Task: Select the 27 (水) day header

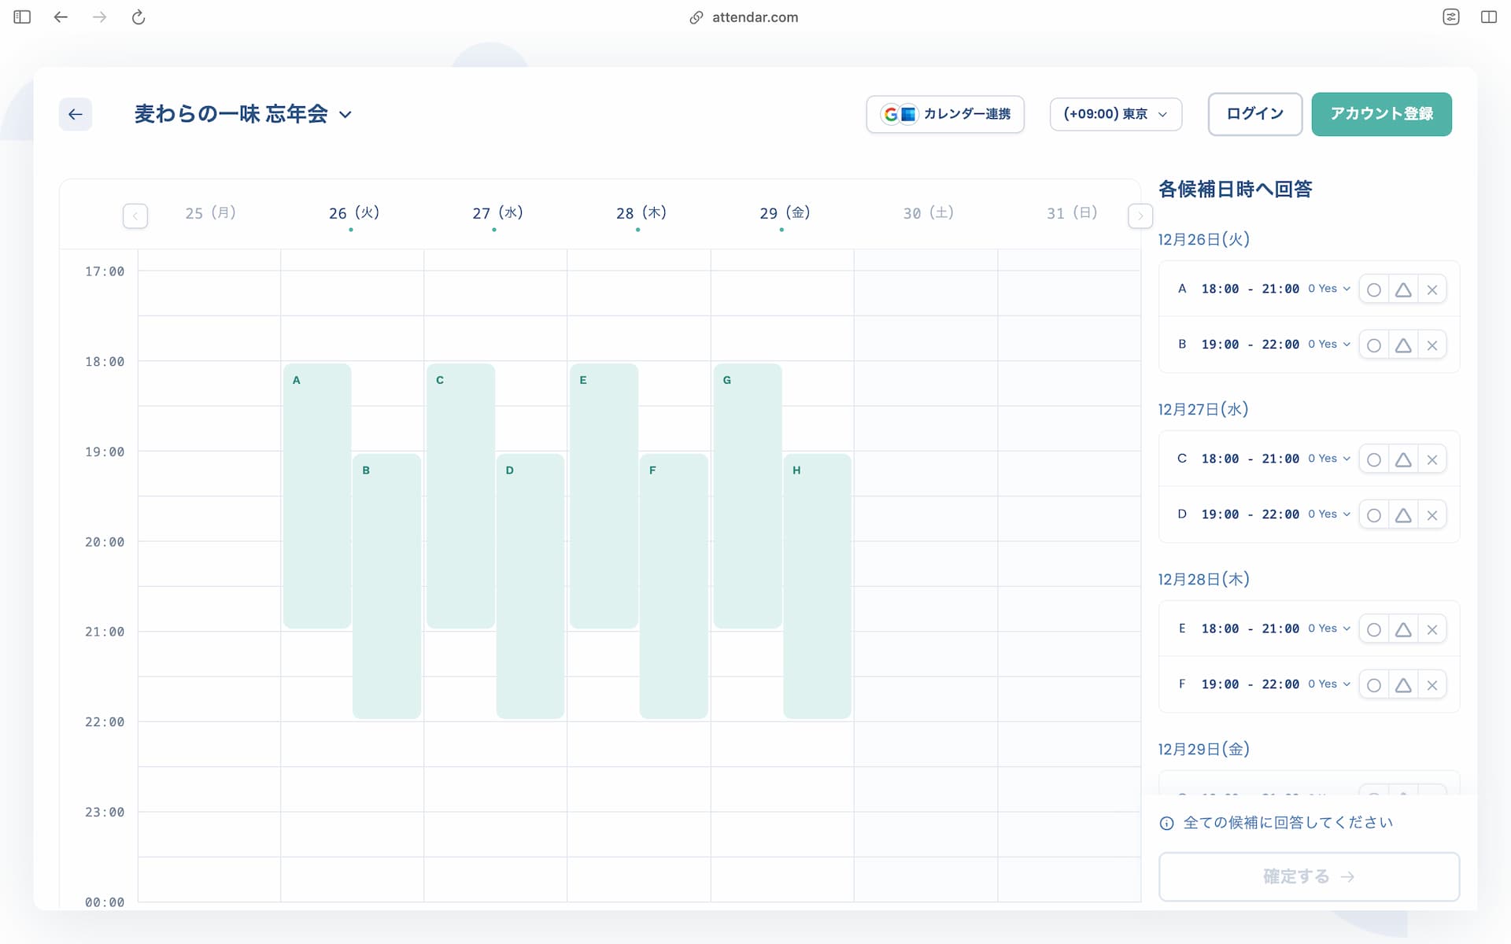Action: point(497,213)
